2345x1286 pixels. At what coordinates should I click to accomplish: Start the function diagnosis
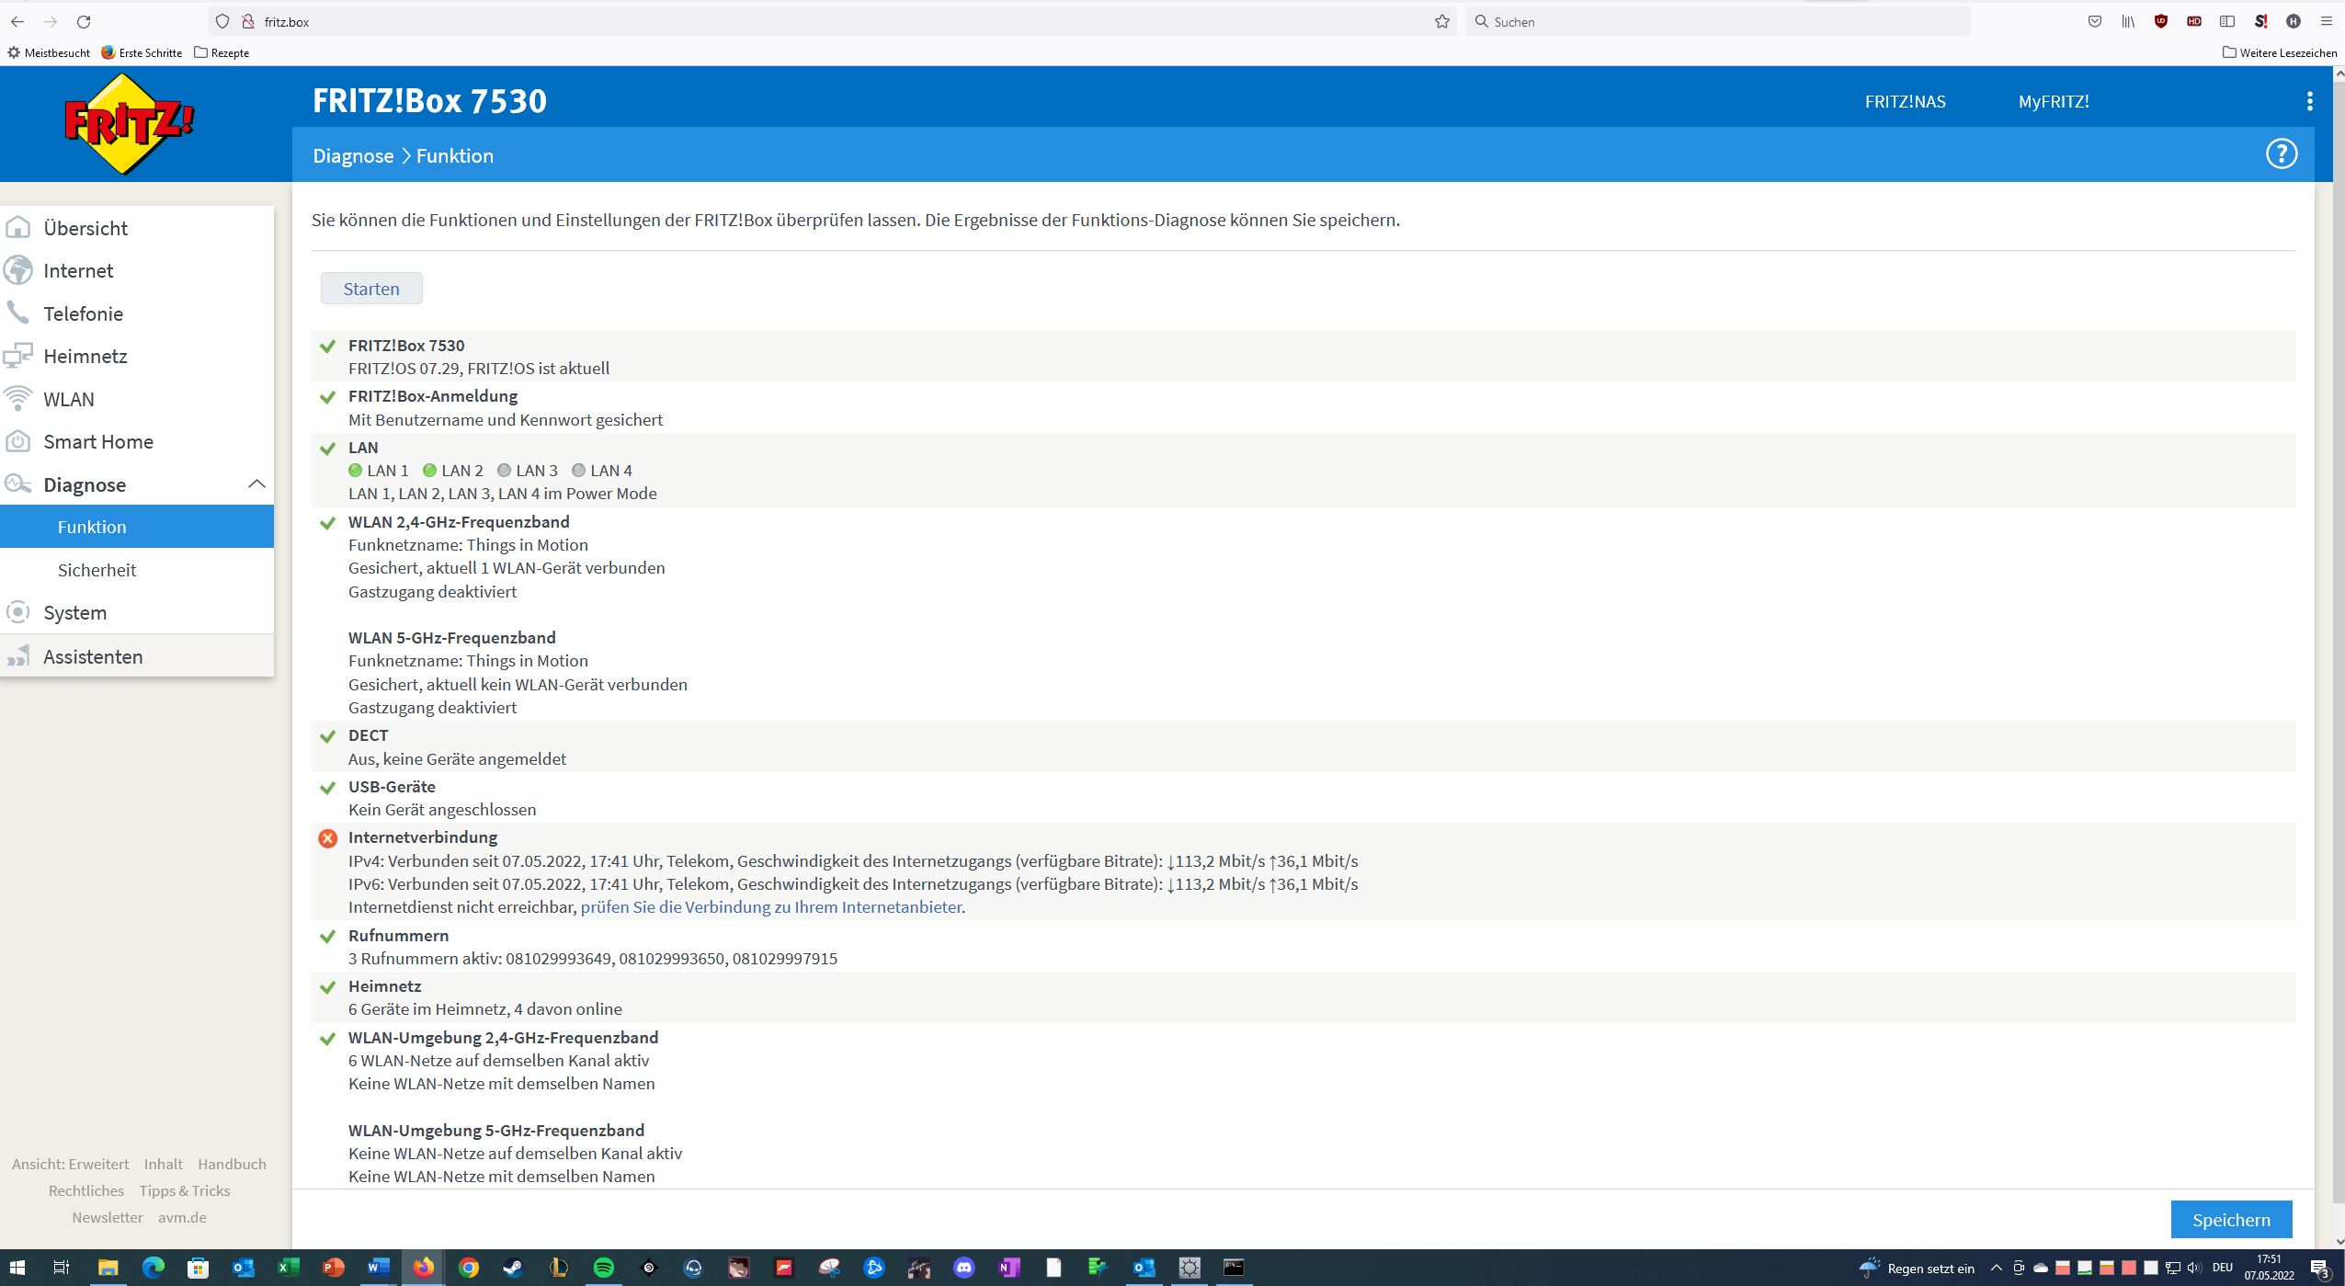point(371,289)
